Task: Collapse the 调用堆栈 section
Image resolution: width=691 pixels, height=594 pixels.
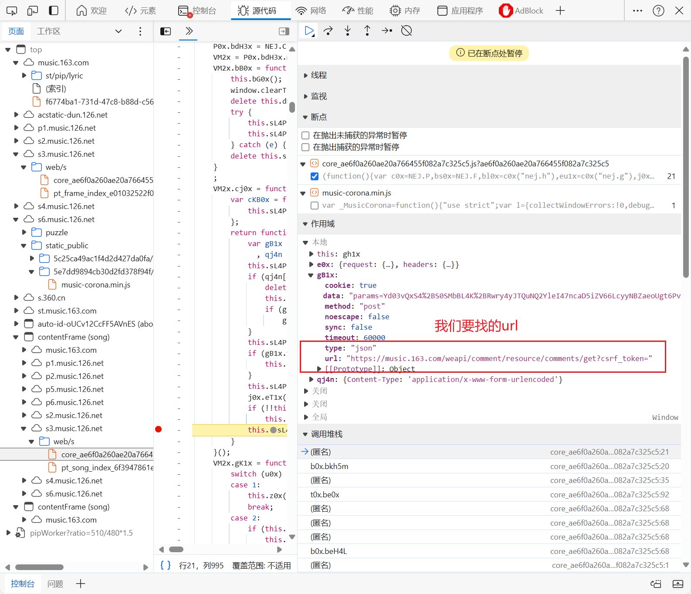Action: pos(326,434)
